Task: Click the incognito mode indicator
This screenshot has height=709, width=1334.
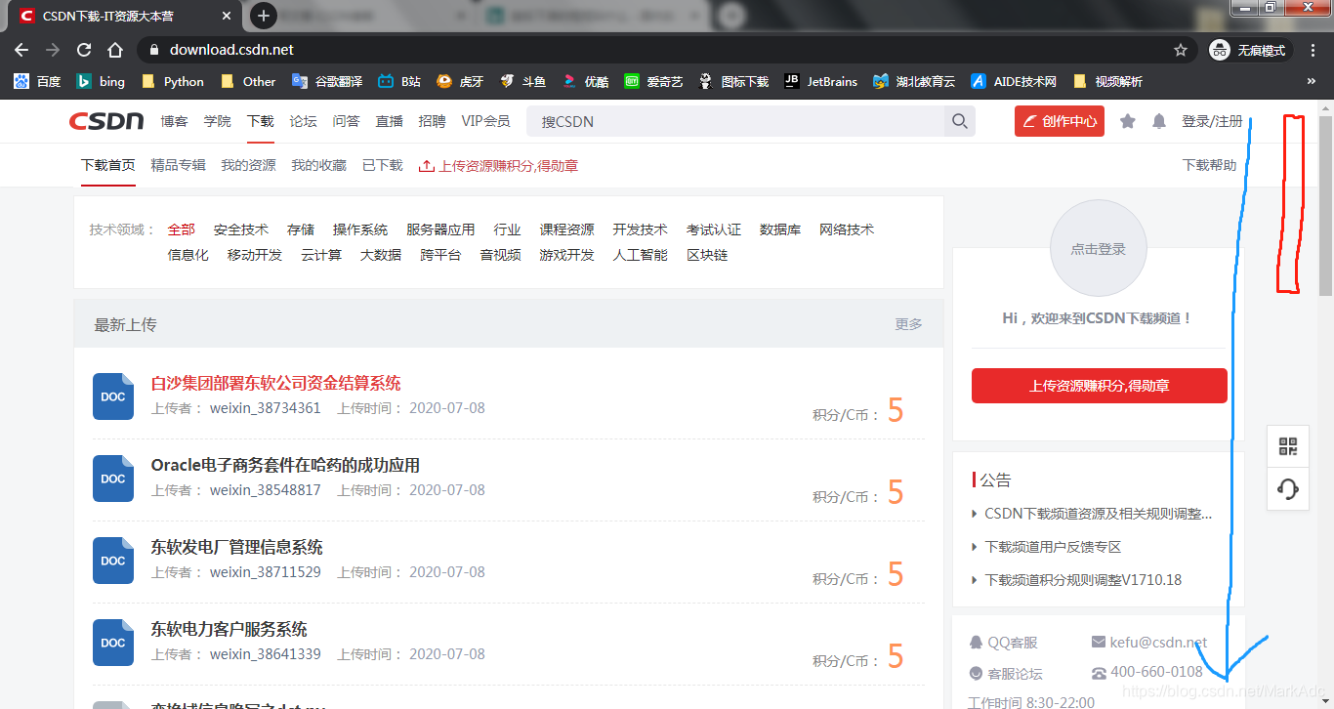Action: tap(1249, 50)
